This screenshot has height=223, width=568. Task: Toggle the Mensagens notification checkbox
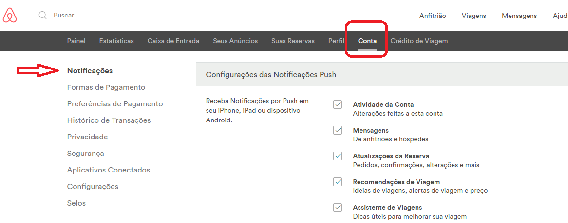pos(338,130)
